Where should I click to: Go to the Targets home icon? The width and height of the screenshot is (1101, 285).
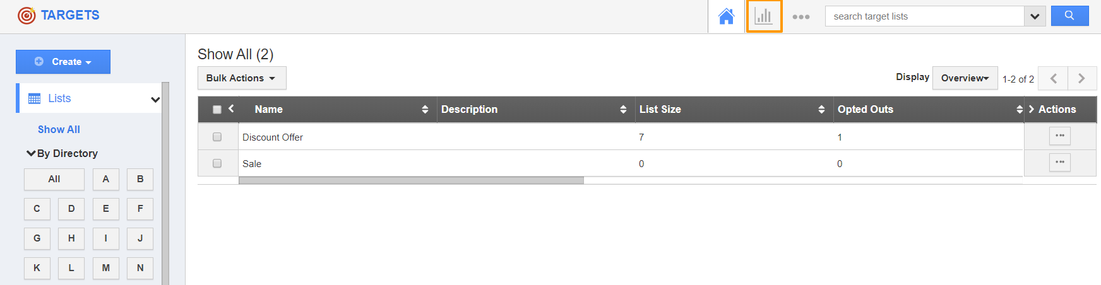point(726,16)
